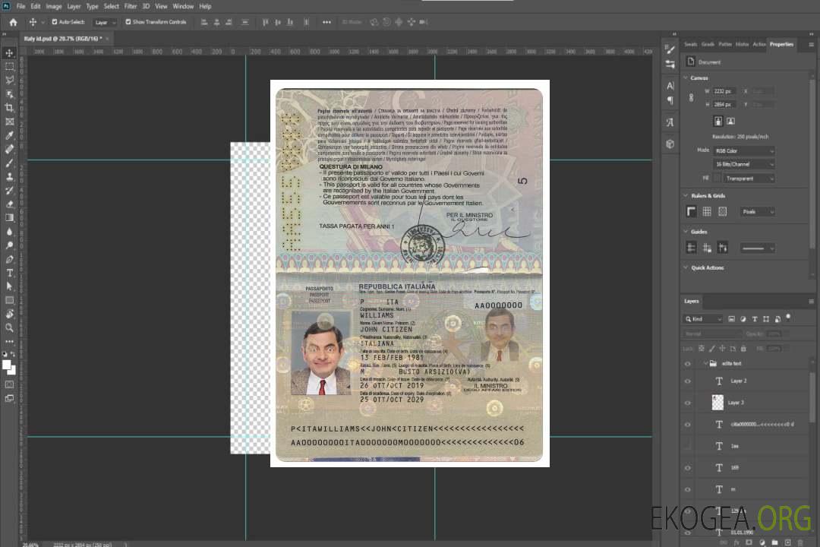Select the Eraser tool
Viewport: 820px width, 547px height.
click(9, 204)
